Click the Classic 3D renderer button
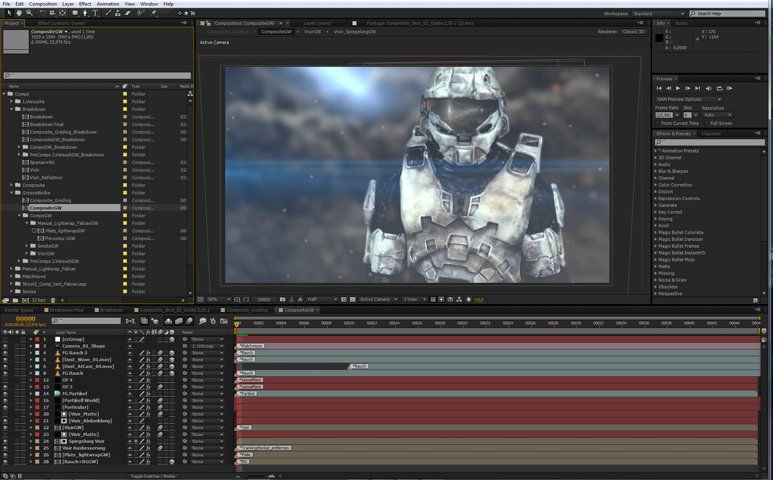This screenshot has height=480, width=773. [633, 32]
